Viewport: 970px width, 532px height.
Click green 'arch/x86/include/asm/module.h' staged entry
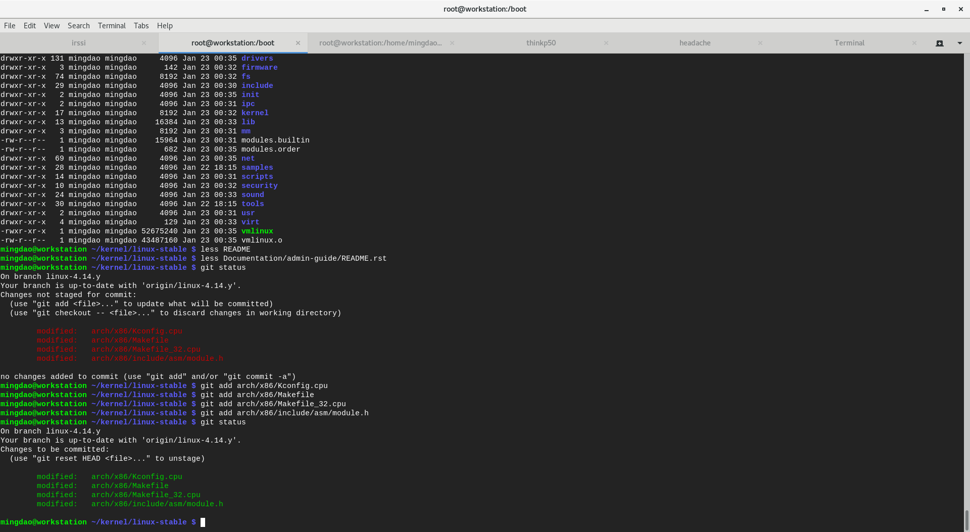[x=157, y=504]
